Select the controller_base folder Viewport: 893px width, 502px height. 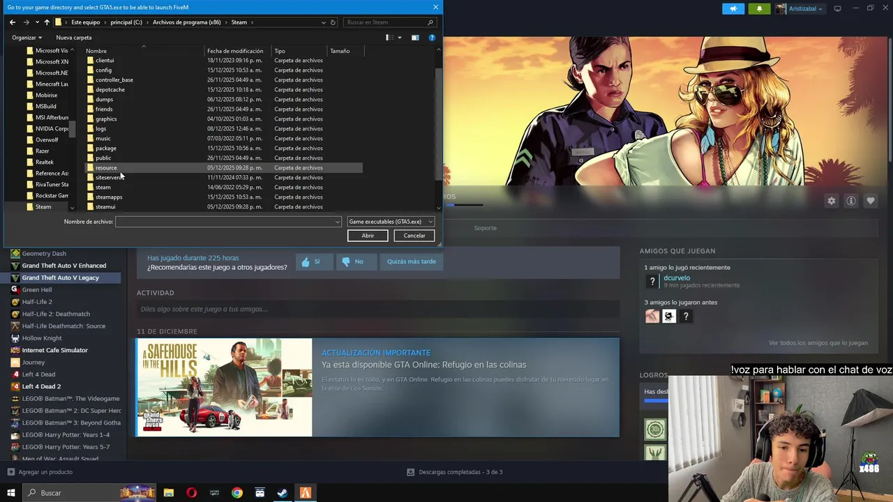point(114,79)
